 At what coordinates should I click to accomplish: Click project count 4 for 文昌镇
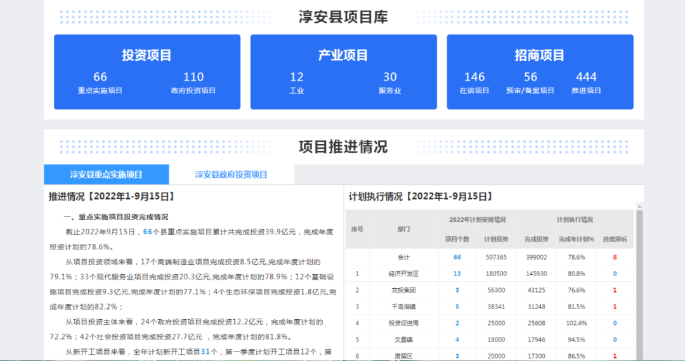point(457,339)
